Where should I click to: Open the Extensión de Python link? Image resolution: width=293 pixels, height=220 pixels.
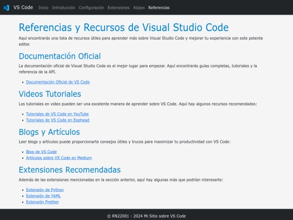(x=45, y=190)
